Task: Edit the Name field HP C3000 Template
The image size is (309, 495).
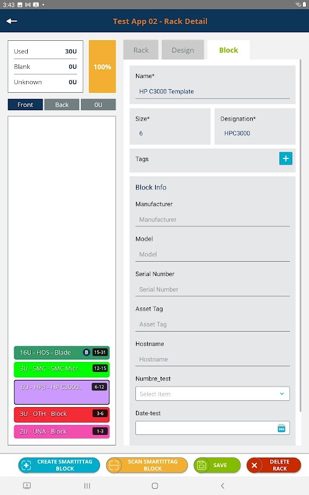Action: coord(213,92)
